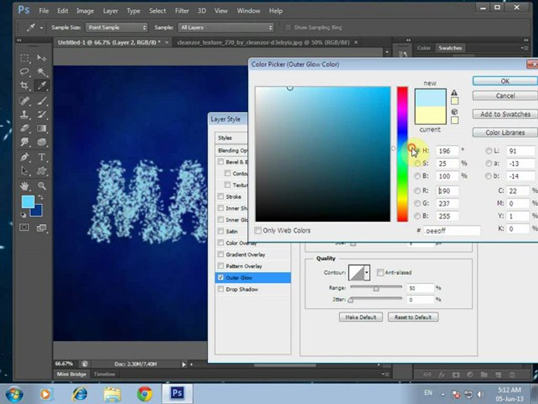Click the Add to Swatches button

pyautogui.click(x=505, y=114)
